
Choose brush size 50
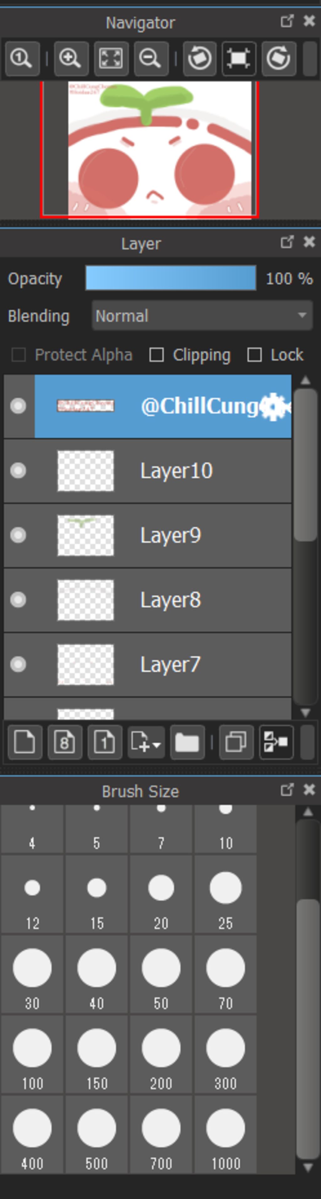[161, 974]
